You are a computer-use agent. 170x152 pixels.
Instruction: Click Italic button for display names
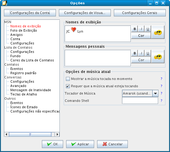141,29
